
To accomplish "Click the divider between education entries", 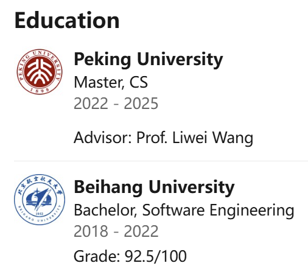I will pyautogui.click(x=161, y=161).
